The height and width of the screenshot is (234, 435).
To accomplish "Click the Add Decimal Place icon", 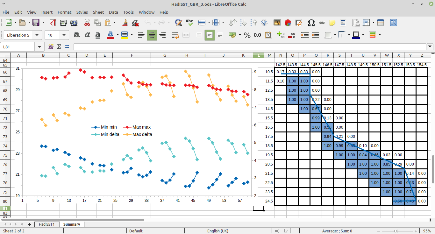I will coord(281,35).
